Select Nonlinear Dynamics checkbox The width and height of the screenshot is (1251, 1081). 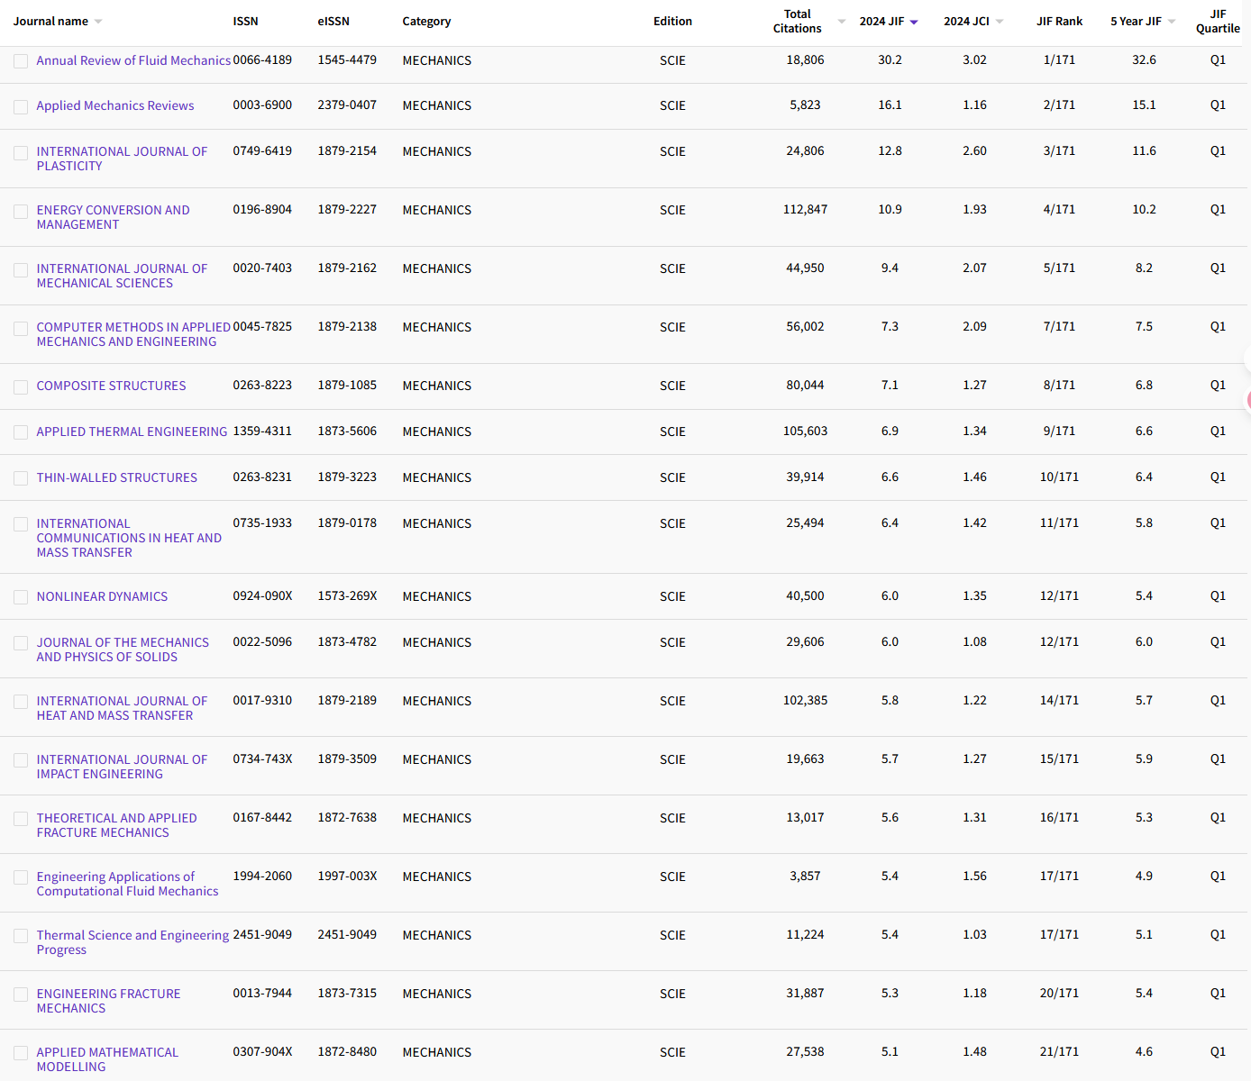pos(21,598)
